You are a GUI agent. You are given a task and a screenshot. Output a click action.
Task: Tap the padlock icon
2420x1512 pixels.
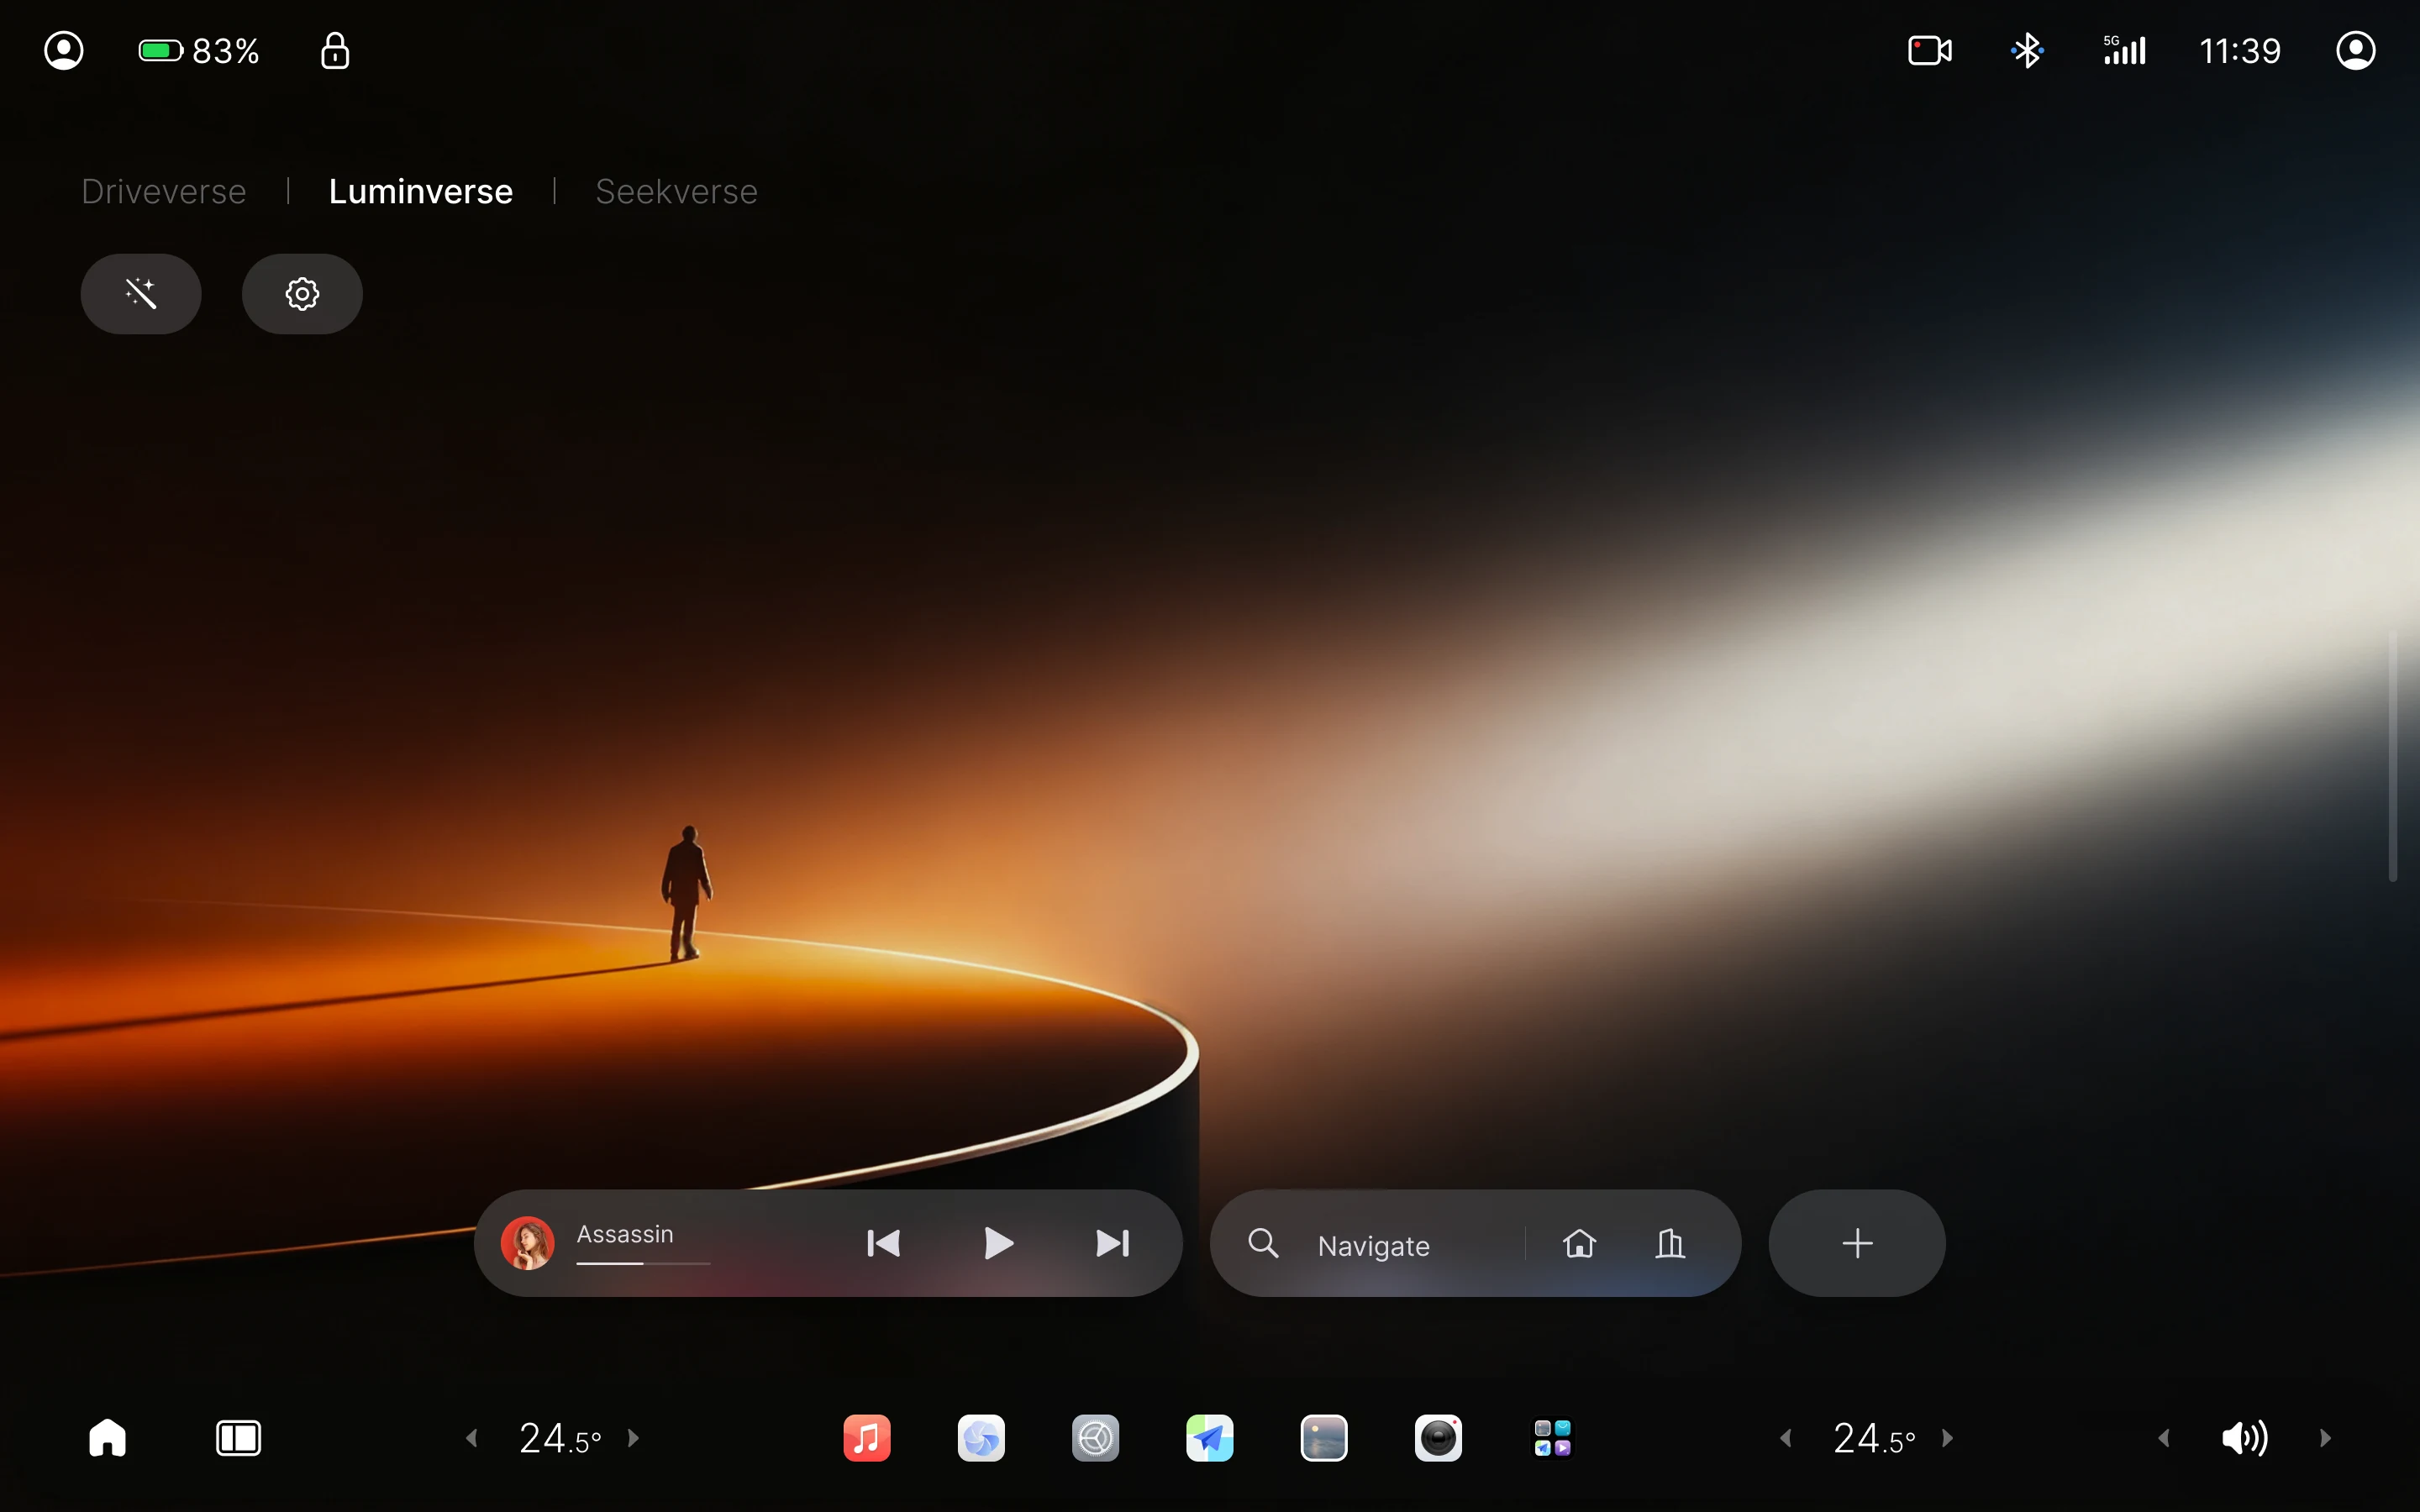tap(335, 50)
